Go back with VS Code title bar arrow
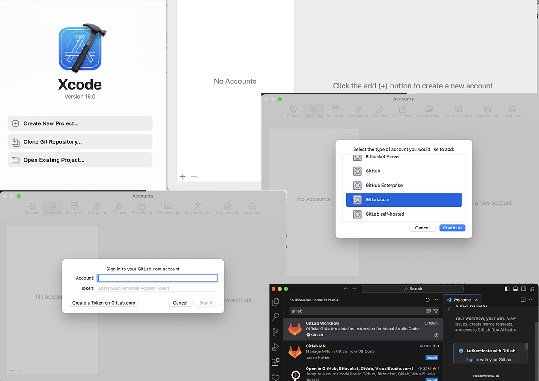The image size is (539, 381). click(x=346, y=288)
